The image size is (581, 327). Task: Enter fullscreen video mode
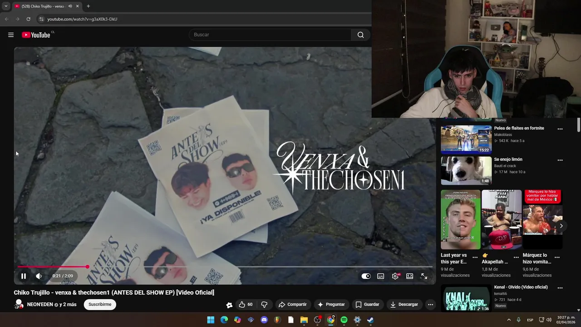click(x=424, y=276)
